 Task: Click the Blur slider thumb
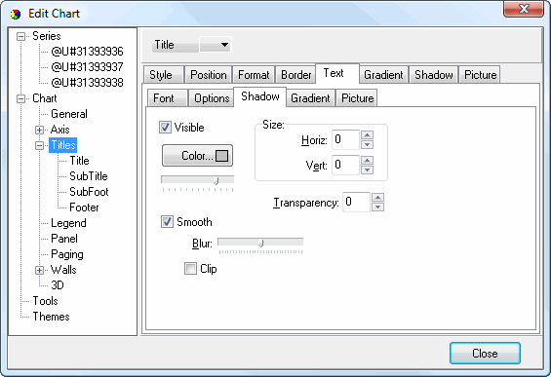point(260,243)
